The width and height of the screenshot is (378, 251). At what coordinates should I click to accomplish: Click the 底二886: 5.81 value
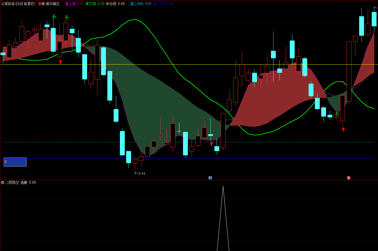[x=141, y=4]
